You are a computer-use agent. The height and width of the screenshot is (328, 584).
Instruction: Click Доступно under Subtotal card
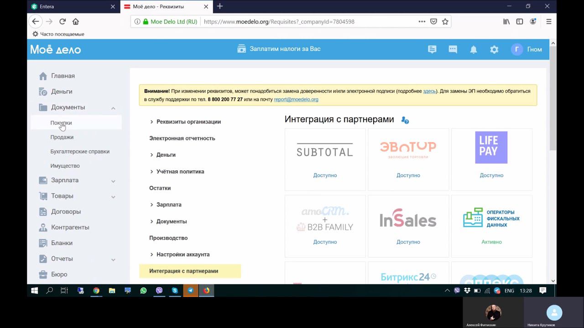[x=325, y=175]
